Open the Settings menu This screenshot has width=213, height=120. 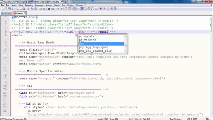[49, 5]
